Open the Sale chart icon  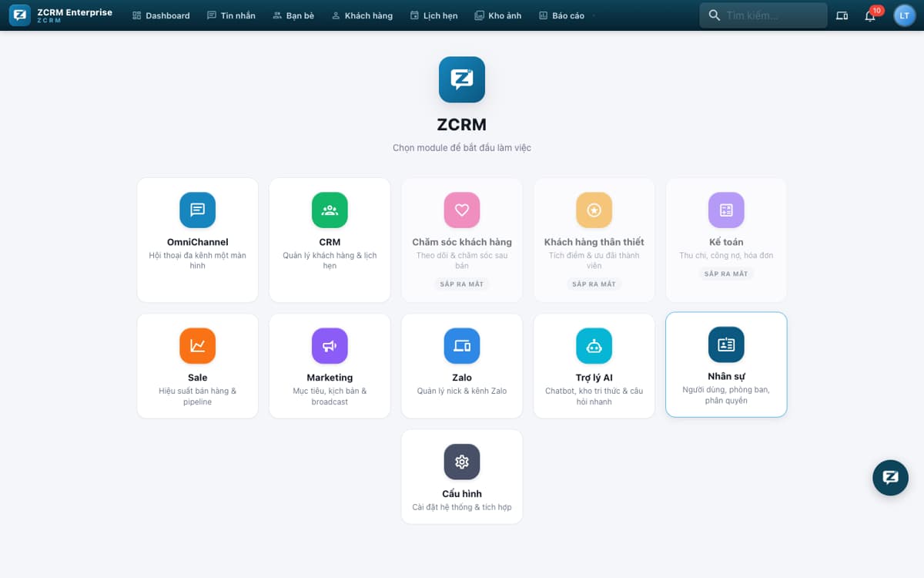tap(197, 345)
